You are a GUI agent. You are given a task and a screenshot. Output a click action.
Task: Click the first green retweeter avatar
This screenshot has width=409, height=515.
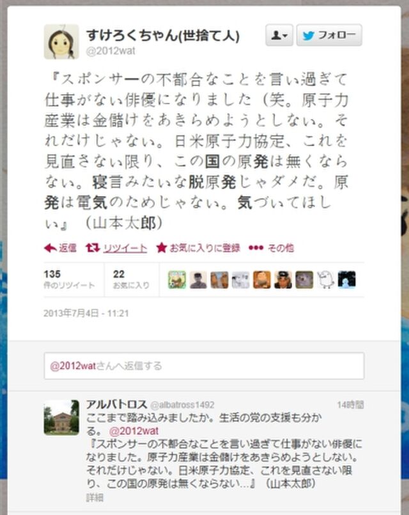pyautogui.click(x=177, y=280)
